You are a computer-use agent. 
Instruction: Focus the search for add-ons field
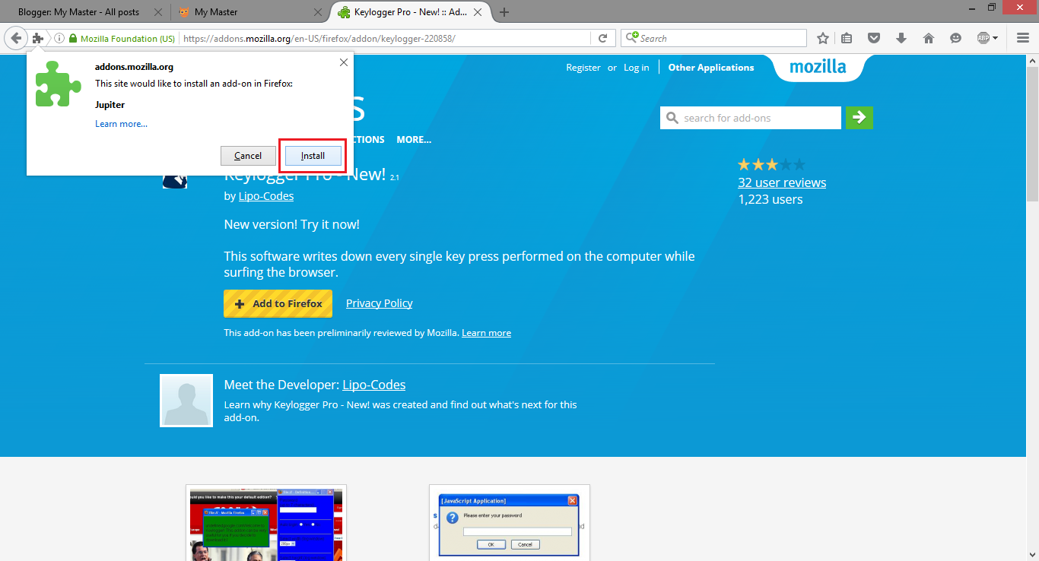click(751, 118)
